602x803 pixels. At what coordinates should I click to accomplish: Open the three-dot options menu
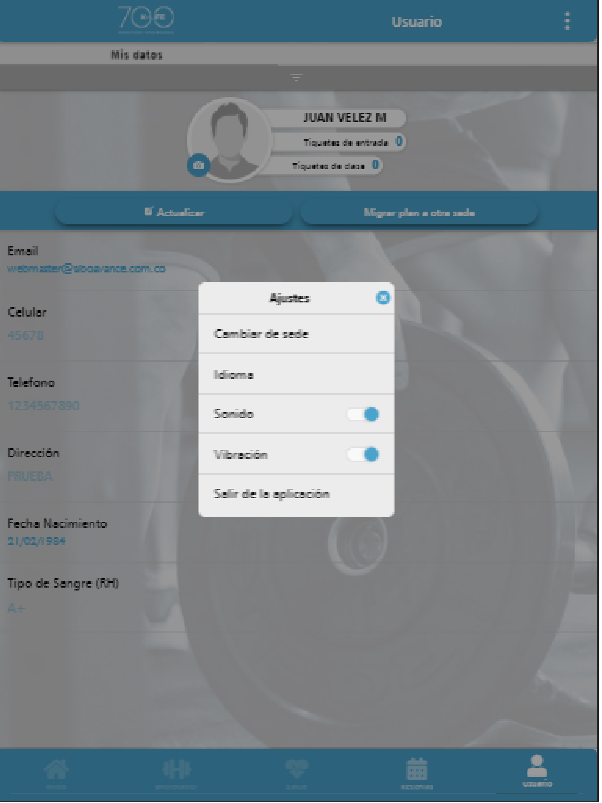point(567,21)
